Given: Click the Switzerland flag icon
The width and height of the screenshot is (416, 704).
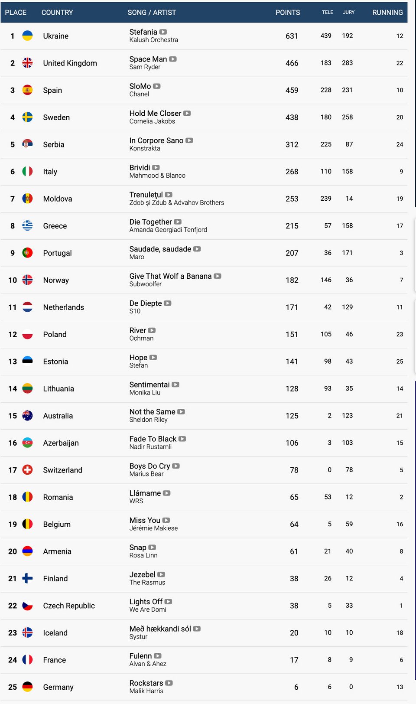Looking at the screenshot, I should pos(27,470).
